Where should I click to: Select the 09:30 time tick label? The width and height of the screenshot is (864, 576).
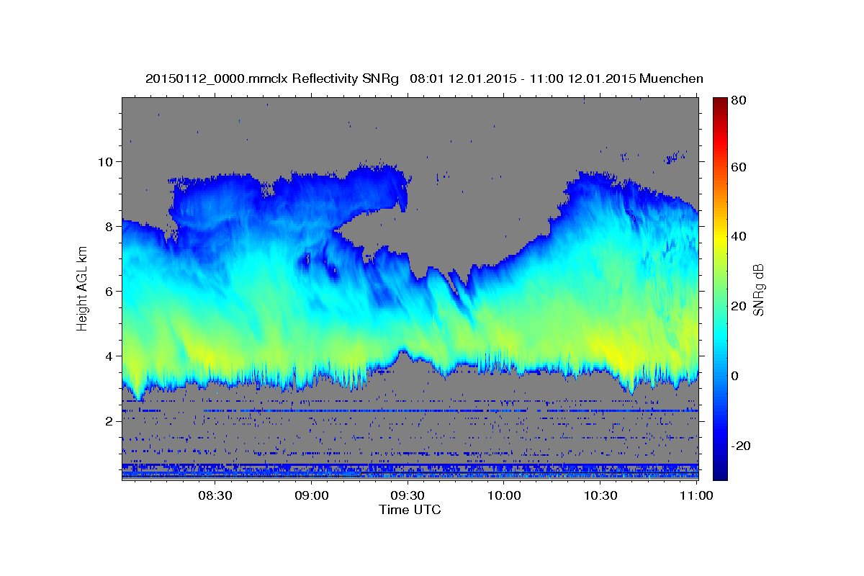(408, 495)
